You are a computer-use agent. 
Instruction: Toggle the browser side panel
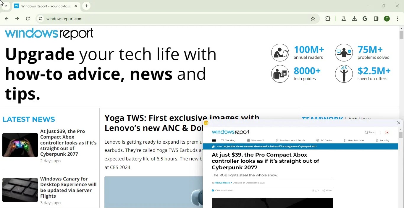[x=376, y=19]
